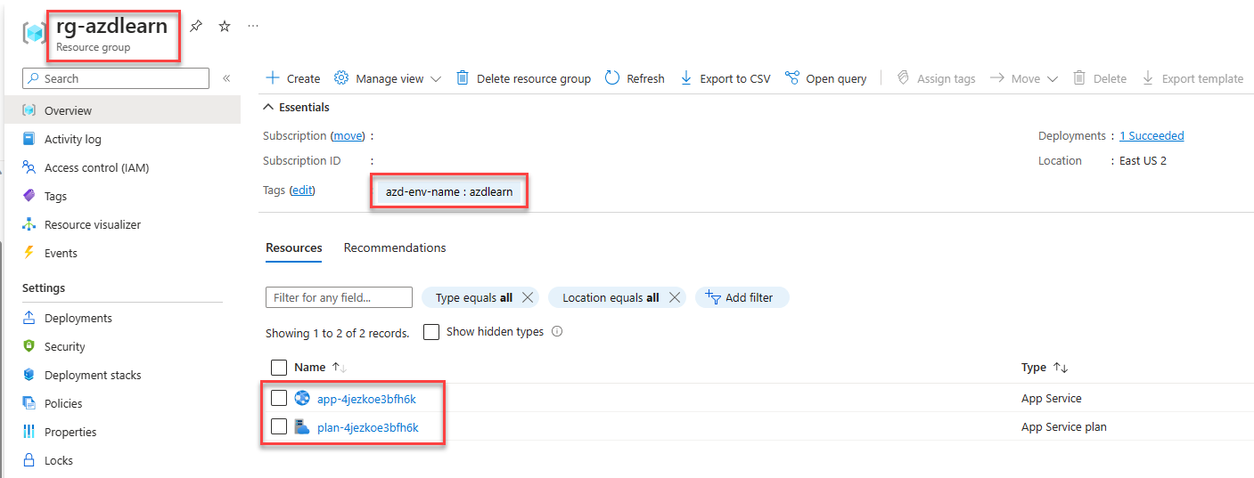
Task: Click the sidebar Search field
Action: click(116, 78)
